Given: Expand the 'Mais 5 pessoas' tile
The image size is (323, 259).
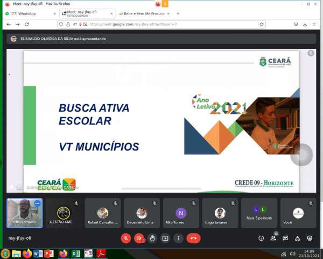Looking at the screenshot, I should coord(259,213).
